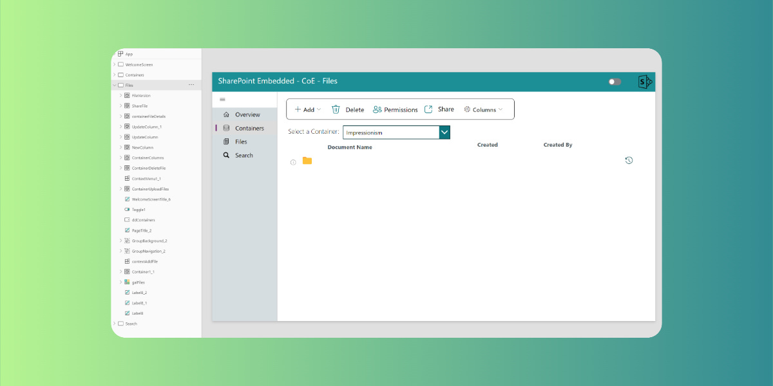Click the Columns gear icon

(468, 109)
